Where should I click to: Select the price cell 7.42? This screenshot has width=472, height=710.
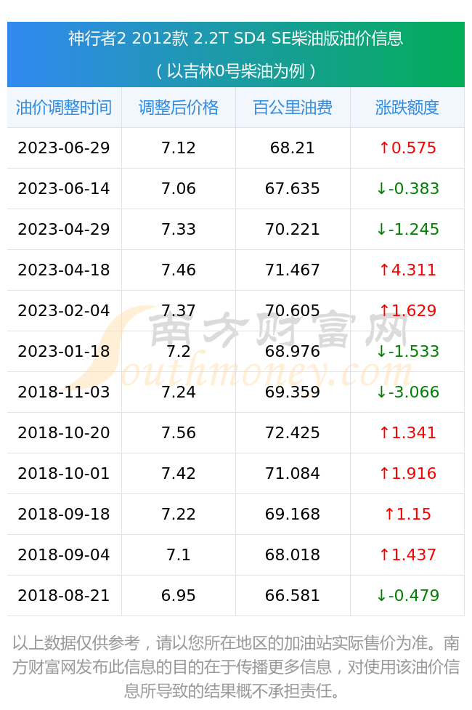[179, 474]
